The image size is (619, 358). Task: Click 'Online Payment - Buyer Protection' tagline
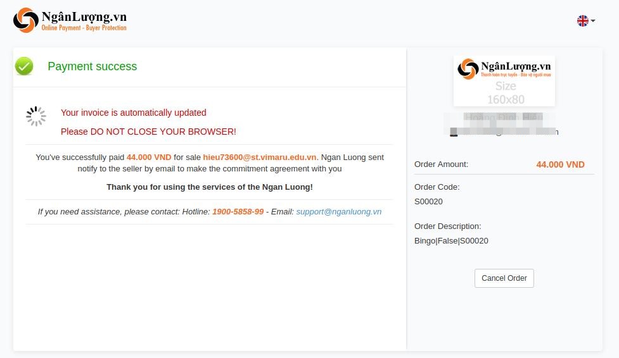pyautogui.click(x=84, y=28)
